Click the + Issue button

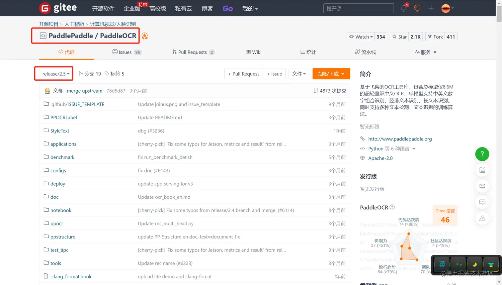(x=275, y=74)
